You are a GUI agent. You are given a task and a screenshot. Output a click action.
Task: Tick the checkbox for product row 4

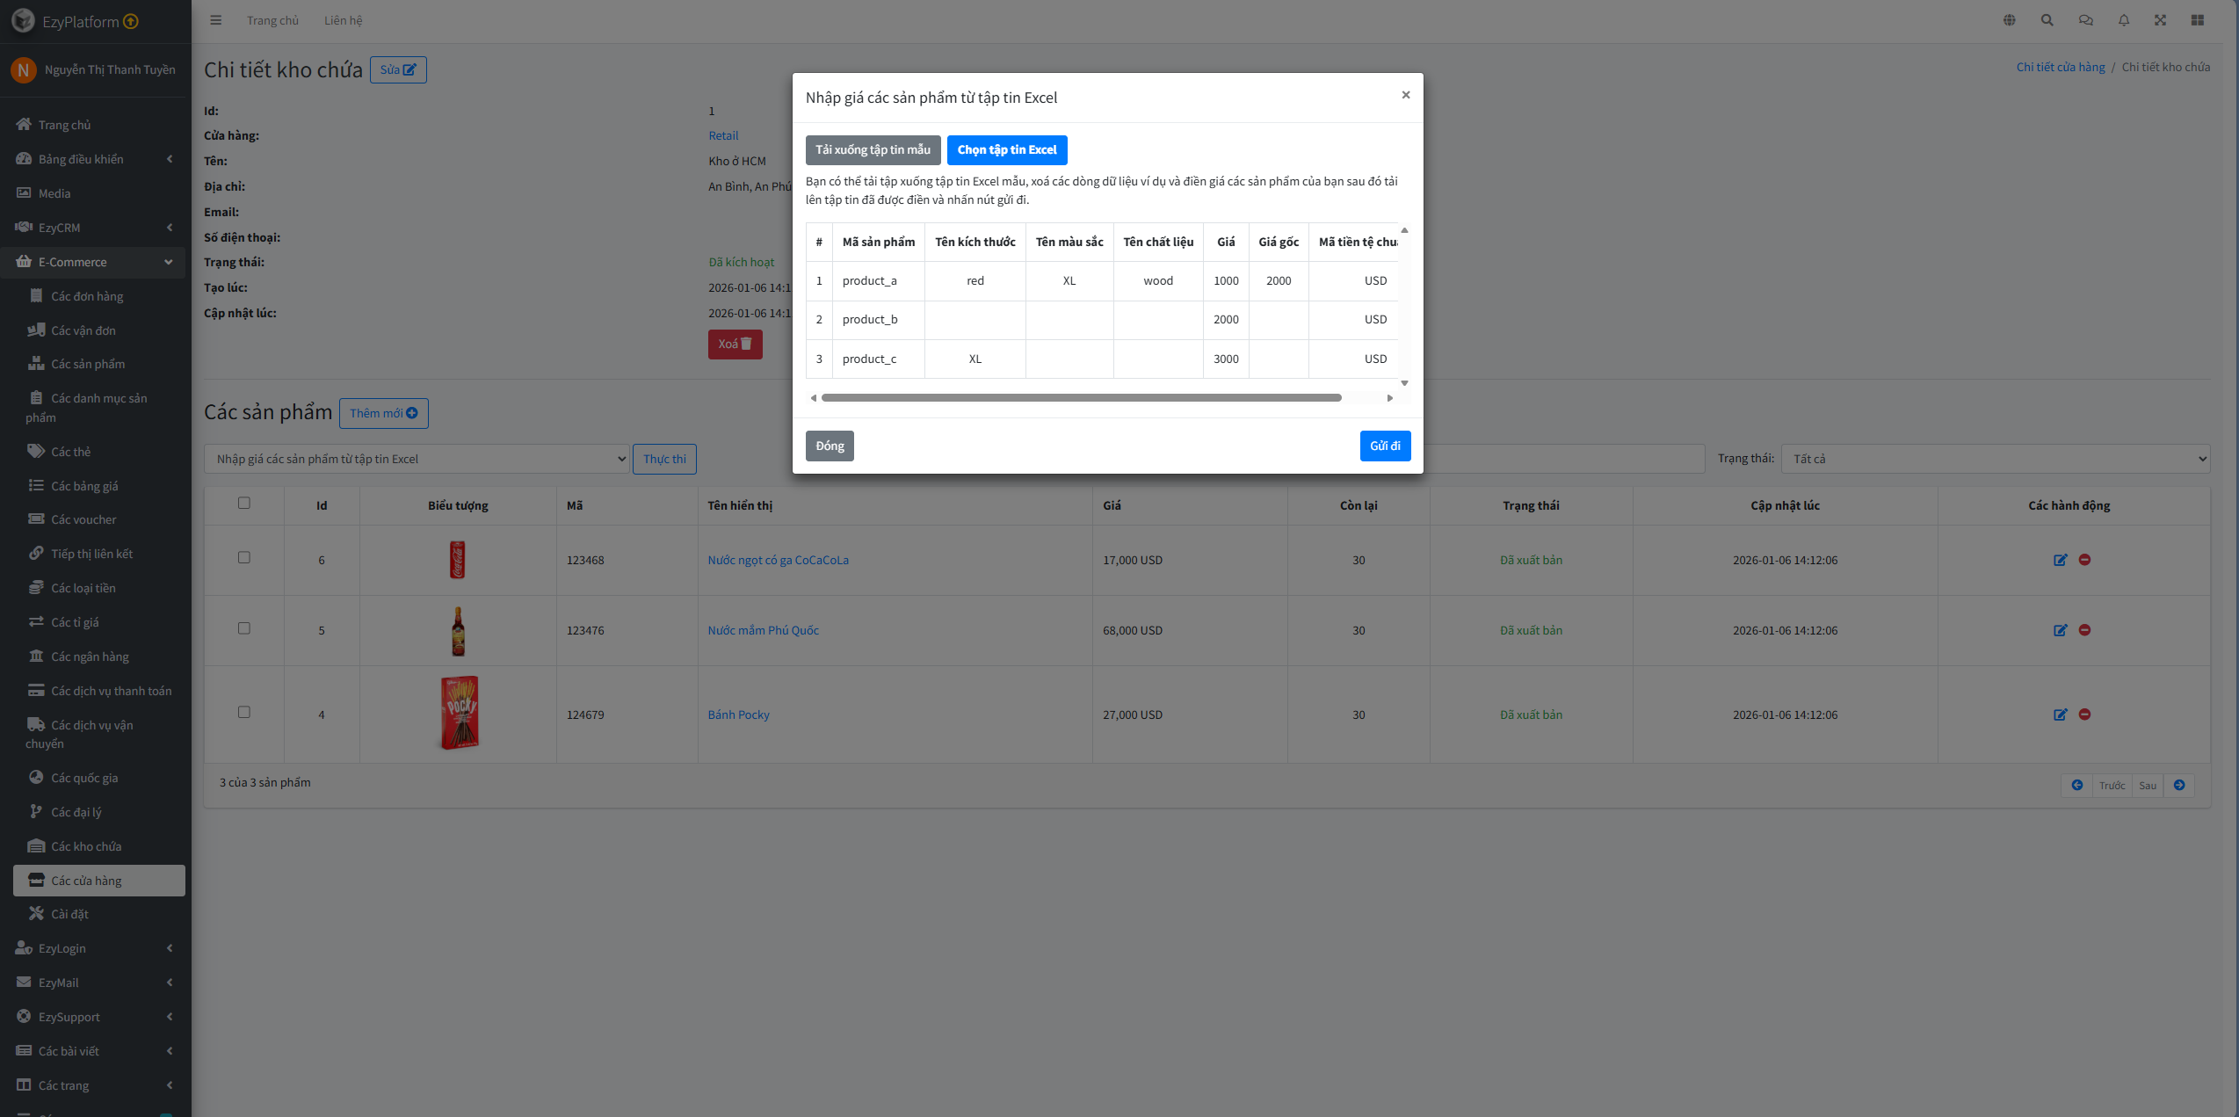[244, 712]
